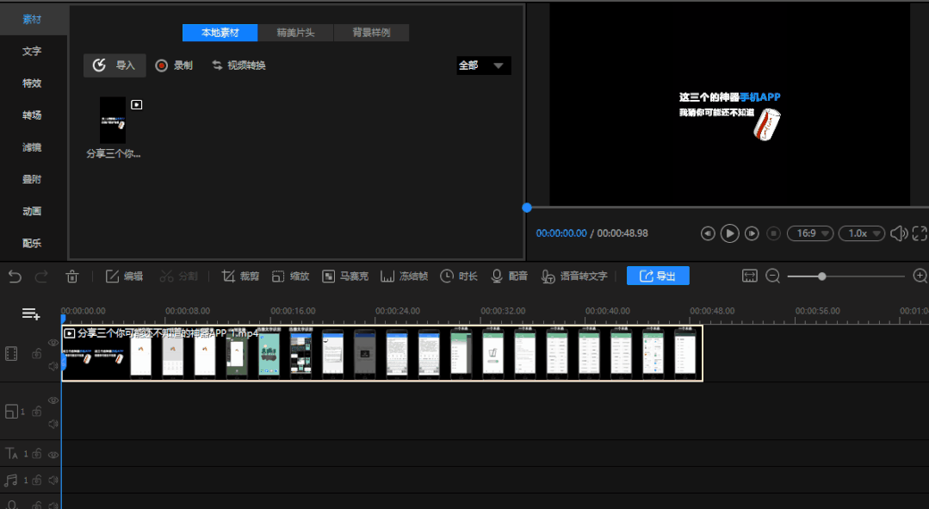Click the undo arrow icon

coord(15,276)
